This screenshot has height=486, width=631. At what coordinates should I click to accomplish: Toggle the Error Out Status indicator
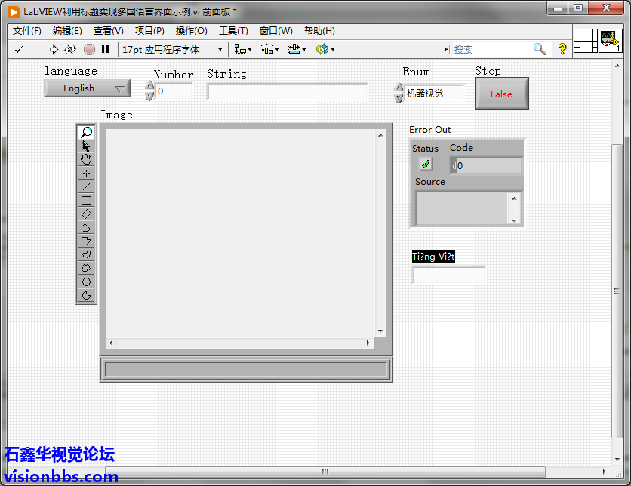coord(426,164)
